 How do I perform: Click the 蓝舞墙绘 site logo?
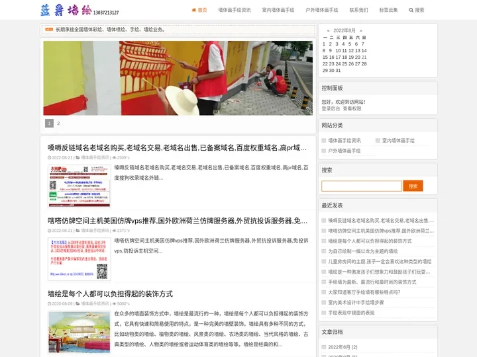click(x=79, y=10)
